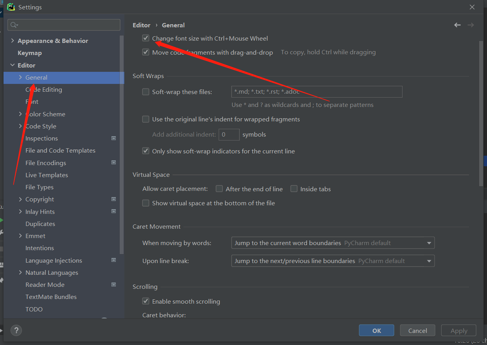The width and height of the screenshot is (487, 345).
Task: Click the forward navigation arrow icon
Action: (471, 25)
